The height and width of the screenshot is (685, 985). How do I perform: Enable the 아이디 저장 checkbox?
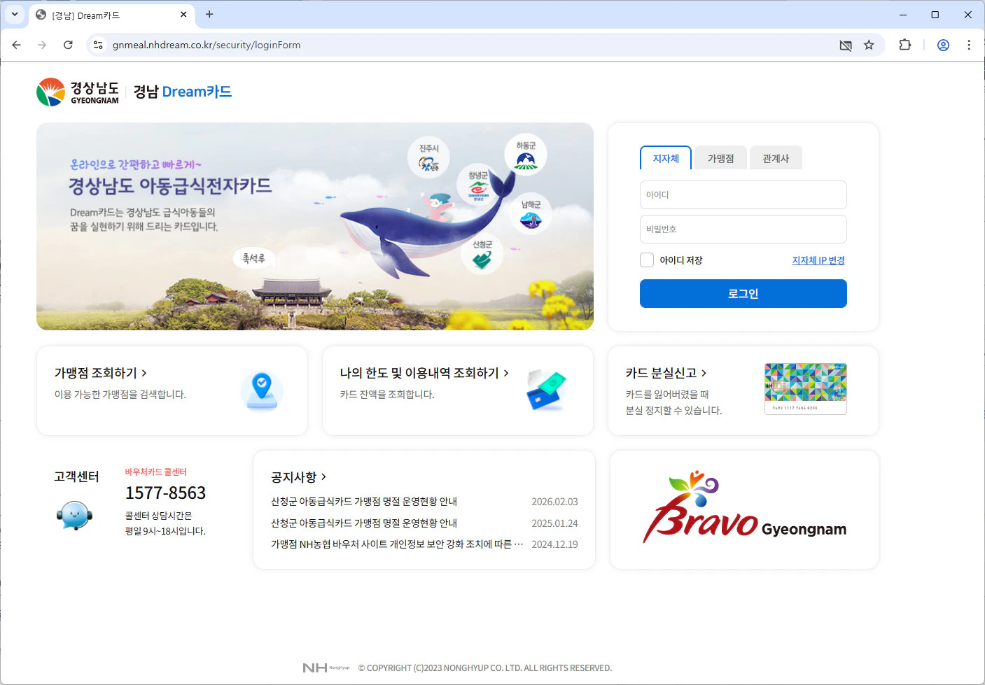point(646,260)
